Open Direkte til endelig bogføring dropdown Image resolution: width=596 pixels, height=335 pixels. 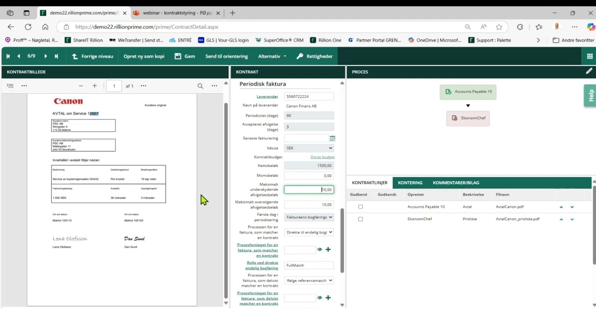[309, 232]
